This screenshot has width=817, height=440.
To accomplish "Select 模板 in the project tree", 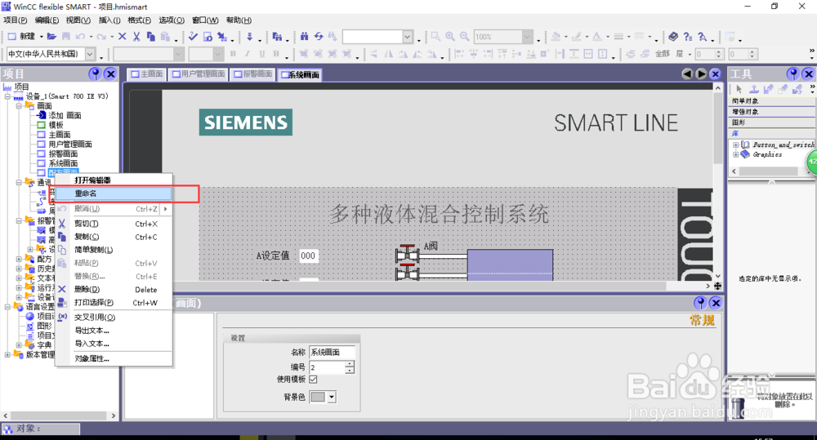I will [56, 125].
